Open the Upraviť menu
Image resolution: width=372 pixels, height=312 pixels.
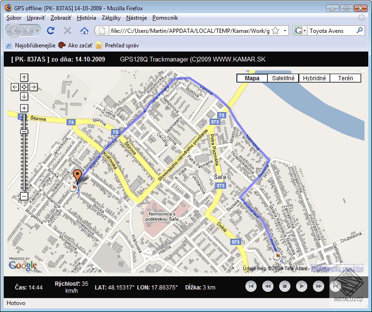click(36, 18)
